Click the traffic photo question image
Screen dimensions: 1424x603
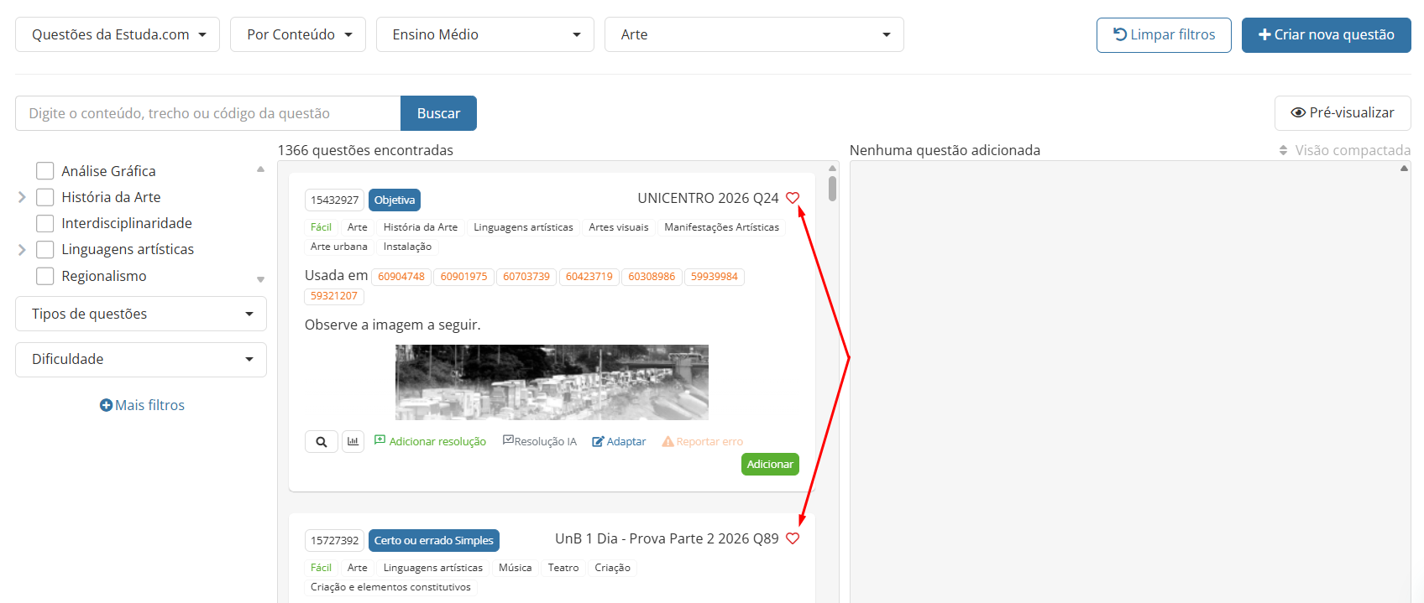(x=552, y=382)
